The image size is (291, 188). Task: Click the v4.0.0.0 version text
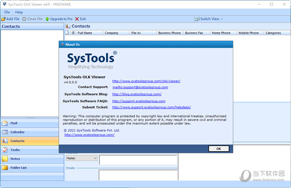pos(70,82)
